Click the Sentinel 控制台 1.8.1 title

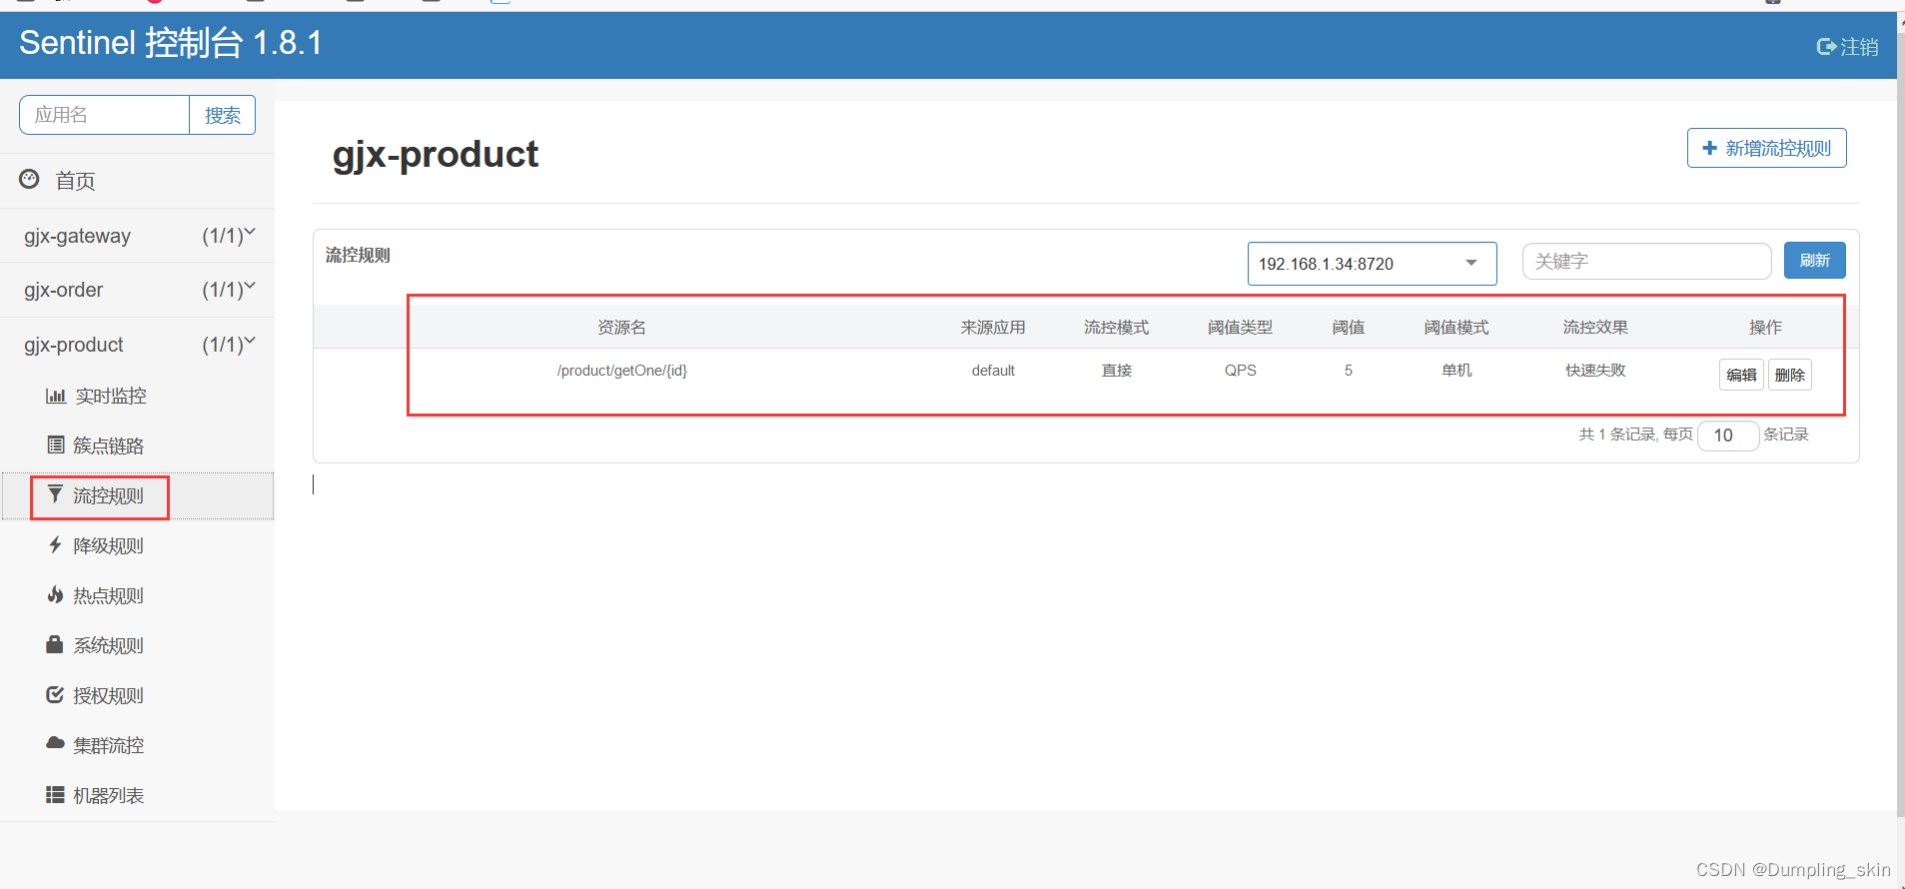[171, 43]
